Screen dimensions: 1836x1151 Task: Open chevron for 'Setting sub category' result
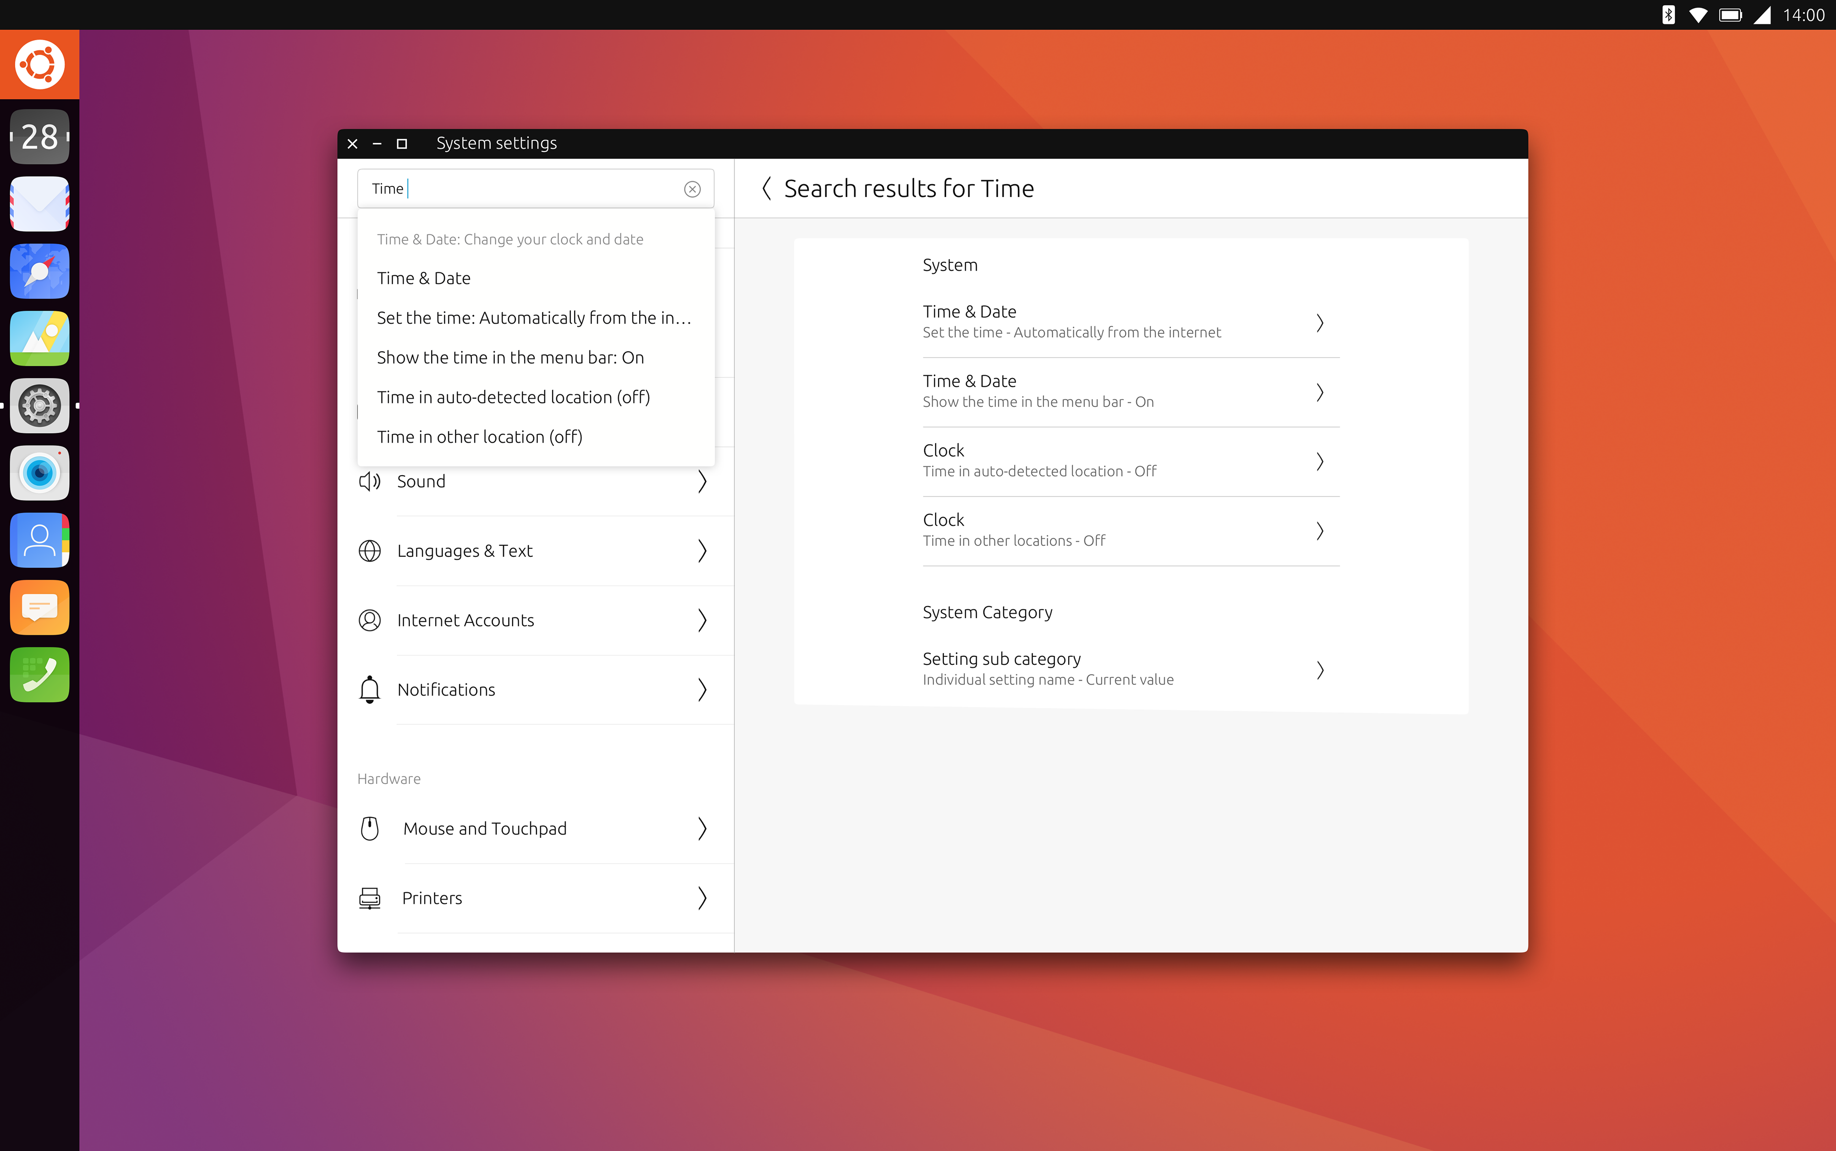pos(1320,670)
